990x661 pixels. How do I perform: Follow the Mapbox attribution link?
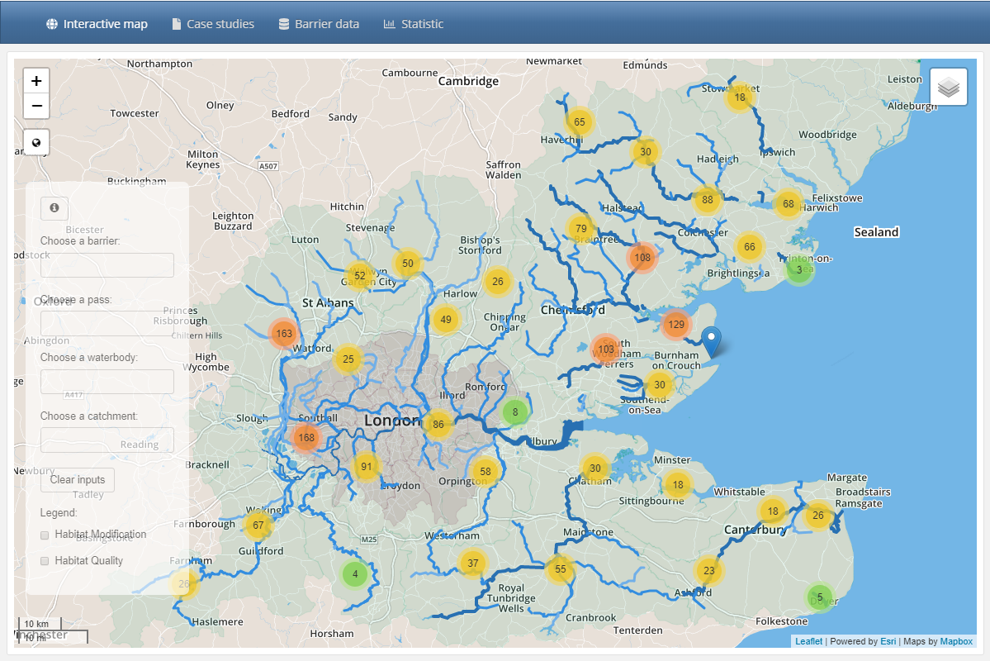(956, 641)
